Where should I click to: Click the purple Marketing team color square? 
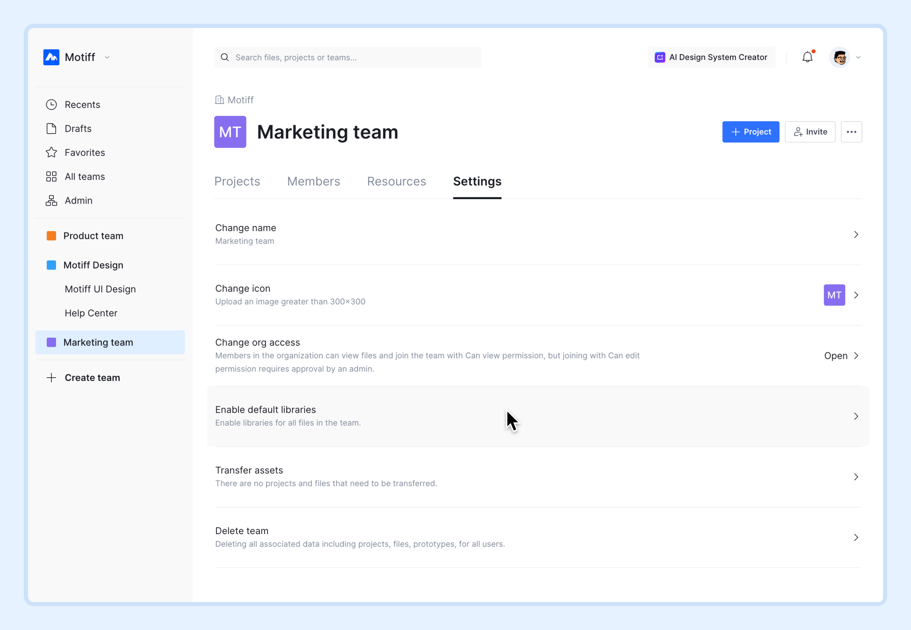(x=52, y=342)
